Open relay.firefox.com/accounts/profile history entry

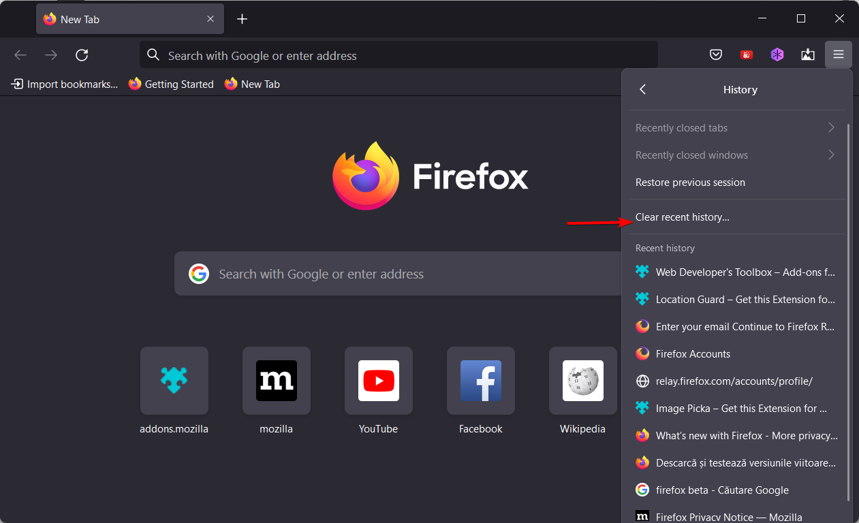pos(736,381)
